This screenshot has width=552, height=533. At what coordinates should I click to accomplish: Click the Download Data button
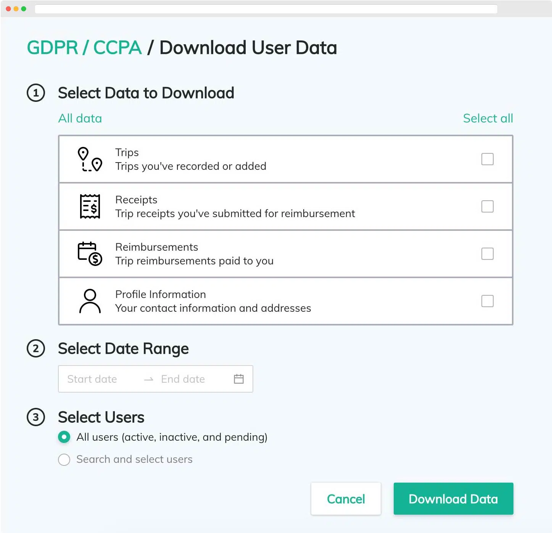[x=453, y=499]
